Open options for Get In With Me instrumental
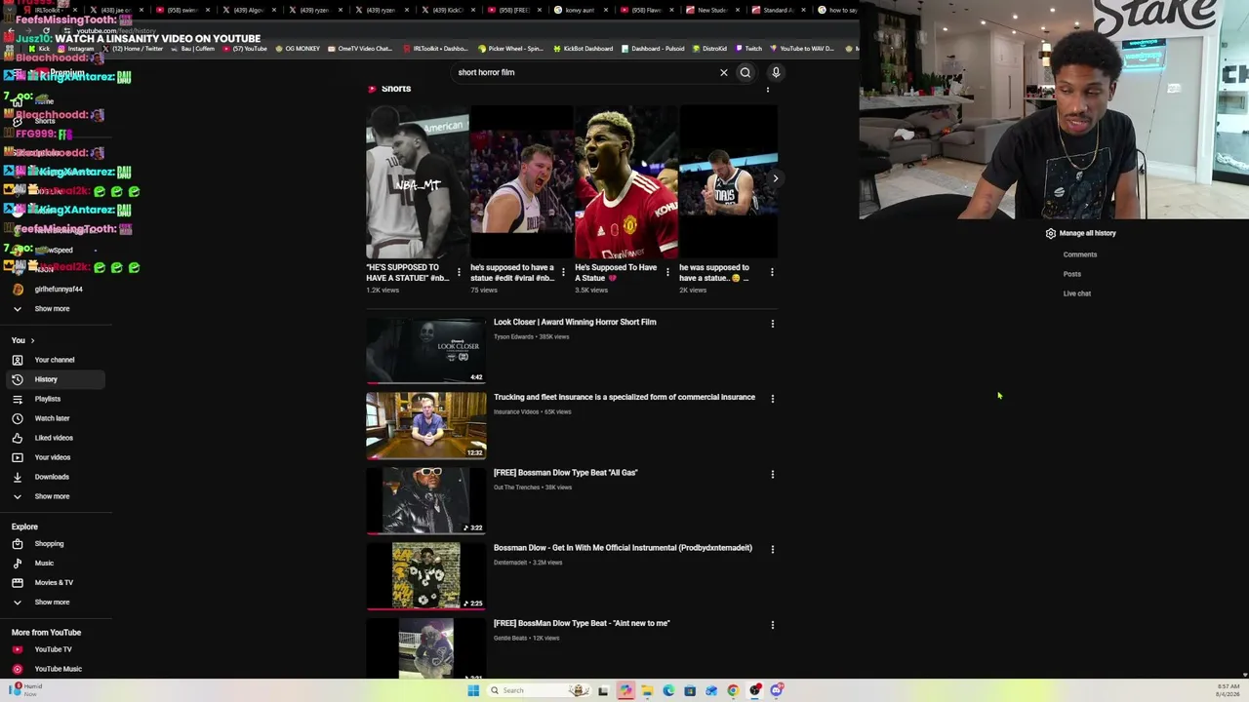1249x702 pixels. point(773,549)
